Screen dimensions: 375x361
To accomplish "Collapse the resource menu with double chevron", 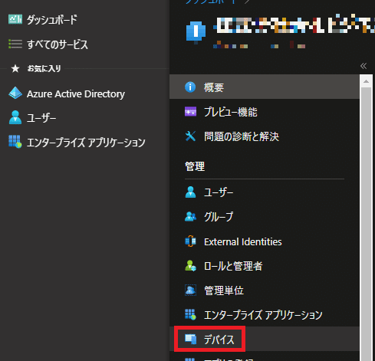I will pyautogui.click(x=363, y=66).
